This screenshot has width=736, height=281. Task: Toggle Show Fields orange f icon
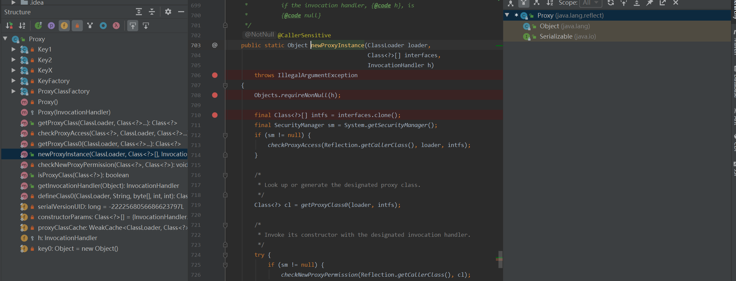tap(64, 26)
